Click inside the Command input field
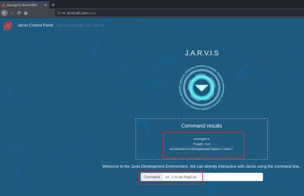This screenshot has width=304, height=196. click(x=232, y=177)
